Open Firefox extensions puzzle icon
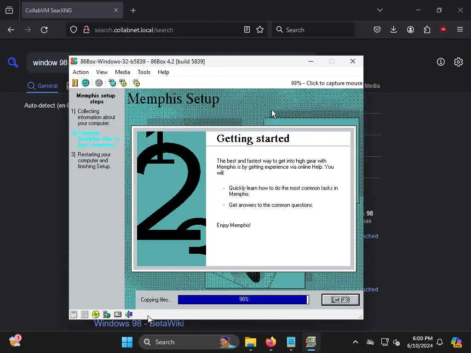Viewport: 471px width, 353px height. 427,30
